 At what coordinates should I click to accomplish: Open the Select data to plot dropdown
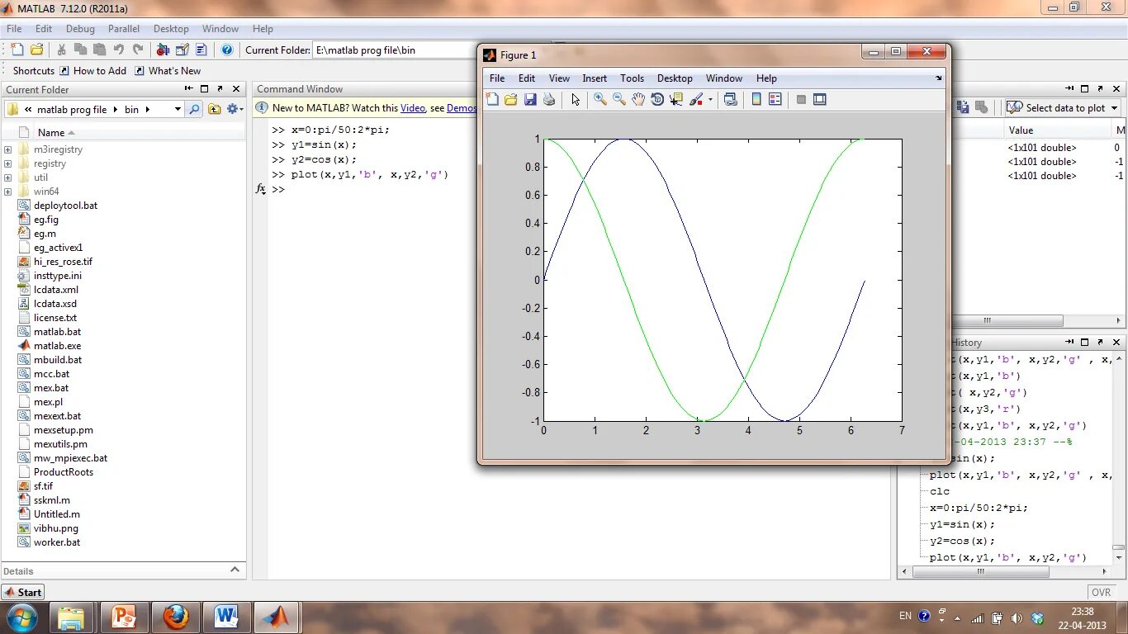1062,107
